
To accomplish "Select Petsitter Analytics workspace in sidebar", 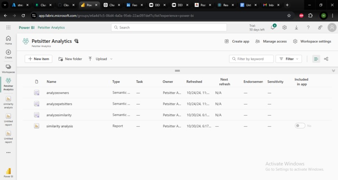I will [8, 84].
